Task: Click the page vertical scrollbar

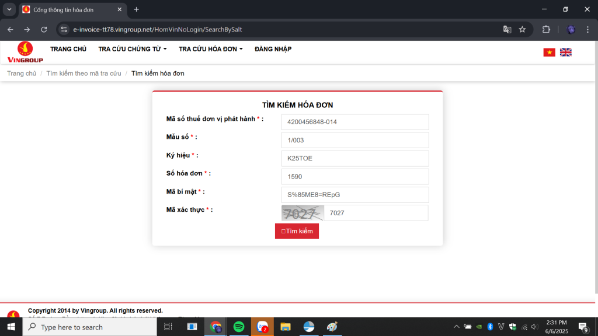Action: pos(596,167)
